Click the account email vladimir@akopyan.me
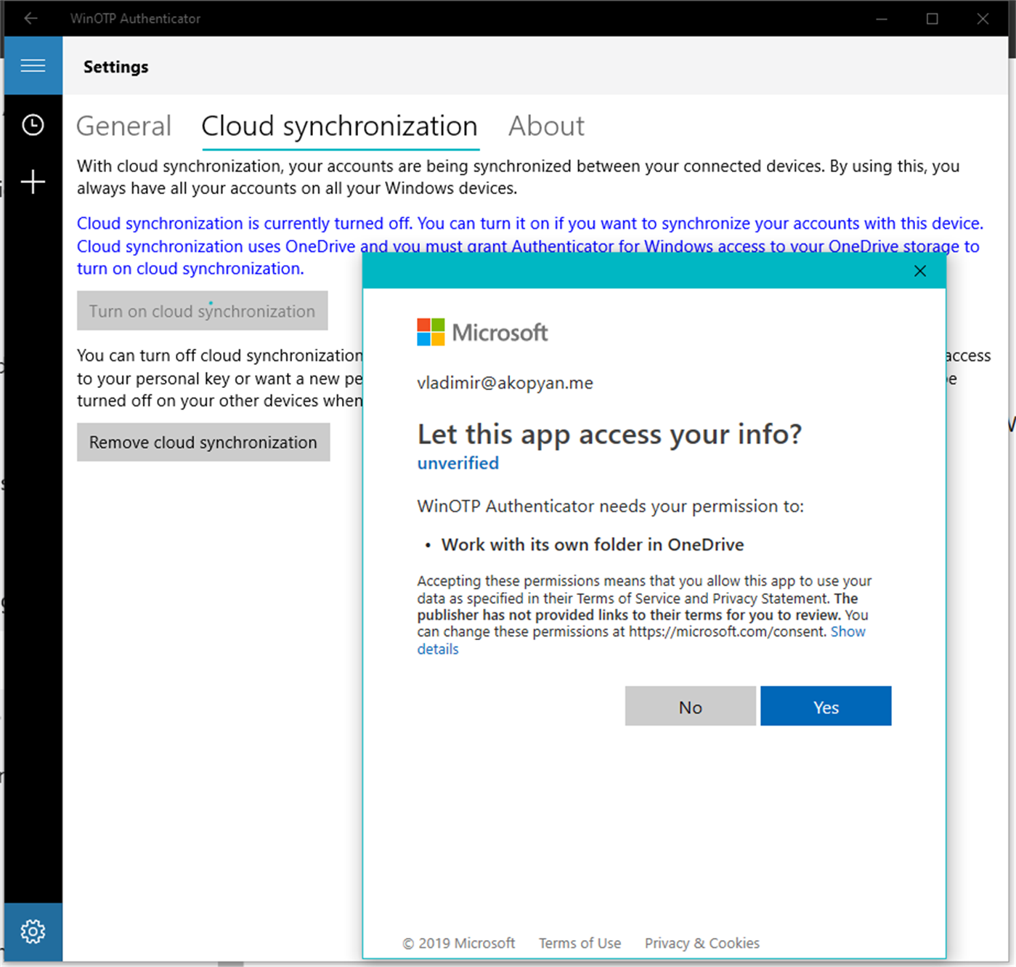Screen dimensions: 1016x967 [x=505, y=382]
